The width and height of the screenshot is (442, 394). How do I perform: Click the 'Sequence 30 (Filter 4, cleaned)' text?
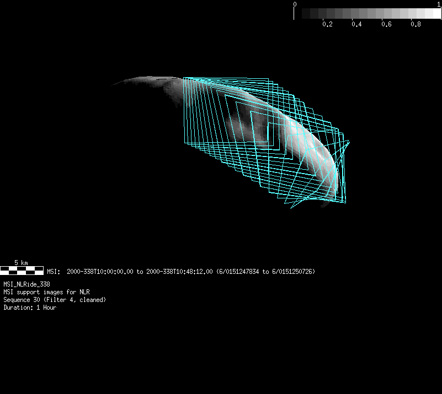click(55, 300)
